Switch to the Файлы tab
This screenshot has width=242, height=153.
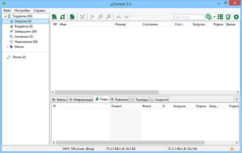tap(59, 99)
